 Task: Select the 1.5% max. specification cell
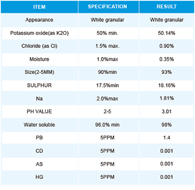point(107,46)
